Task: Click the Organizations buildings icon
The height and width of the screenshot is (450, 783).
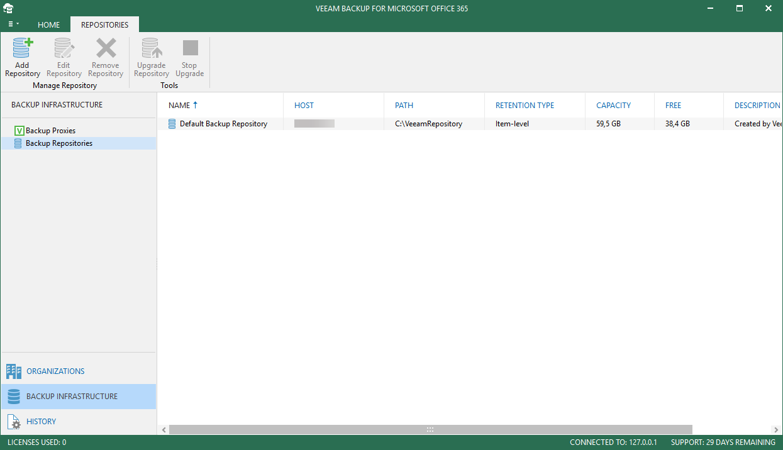Action: pos(14,371)
